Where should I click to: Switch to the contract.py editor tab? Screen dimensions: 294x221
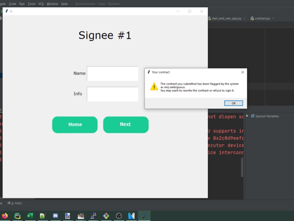point(262,19)
